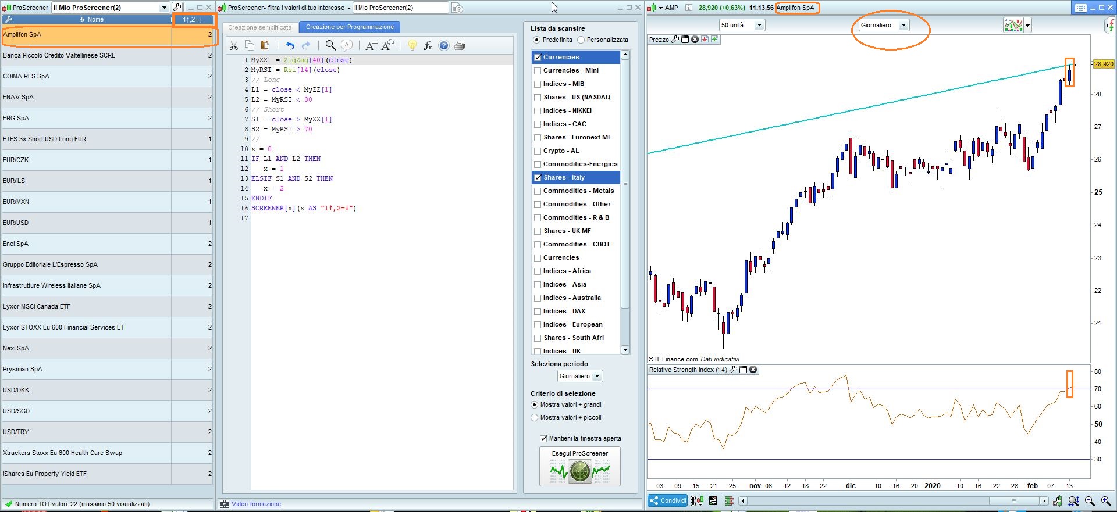1117x512 pixels.
Task: Decrease the editor font size
Action: (371, 46)
